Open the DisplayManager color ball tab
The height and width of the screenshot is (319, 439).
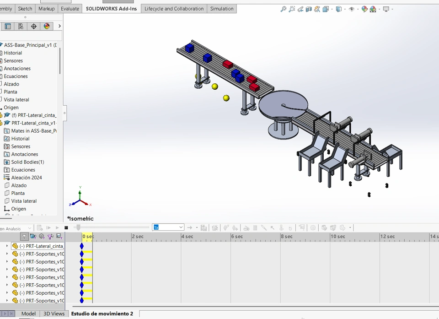[47, 27]
